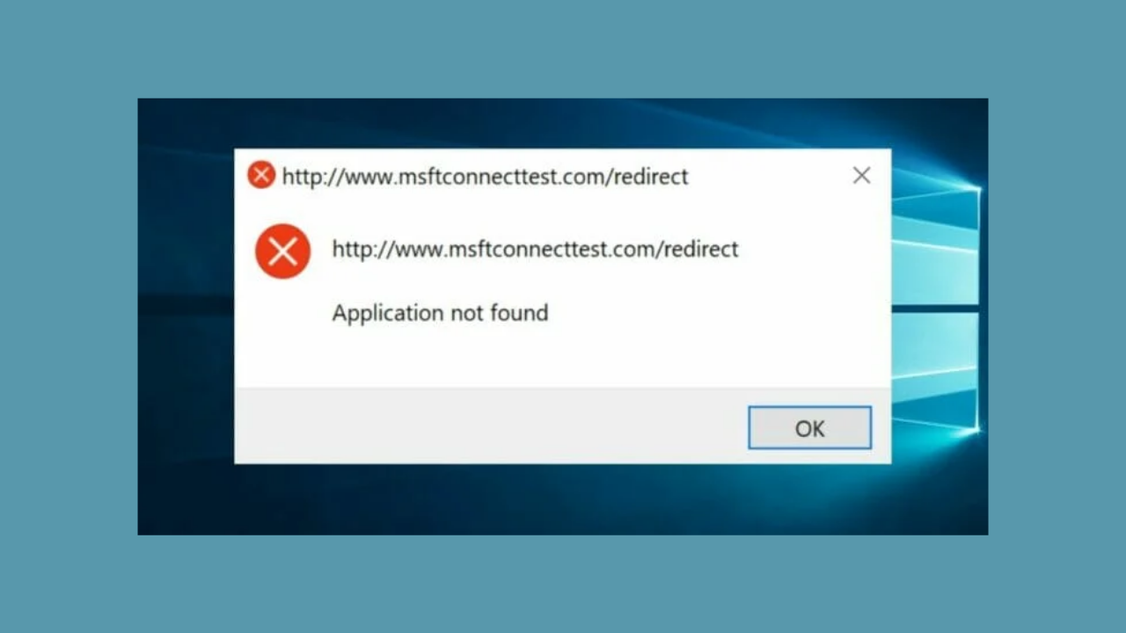Close the error dialog with the X
This screenshot has height=633, width=1126.
click(x=861, y=176)
